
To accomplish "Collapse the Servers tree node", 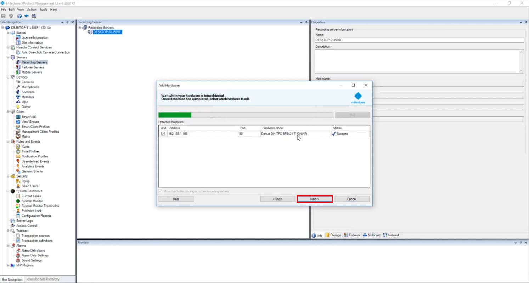I will [8, 57].
